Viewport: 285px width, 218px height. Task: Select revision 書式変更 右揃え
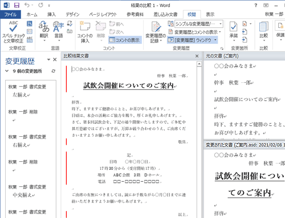[x=27, y=141]
